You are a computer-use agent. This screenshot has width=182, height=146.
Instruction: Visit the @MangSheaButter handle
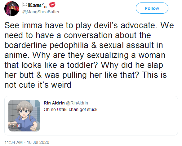click(41, 12)
